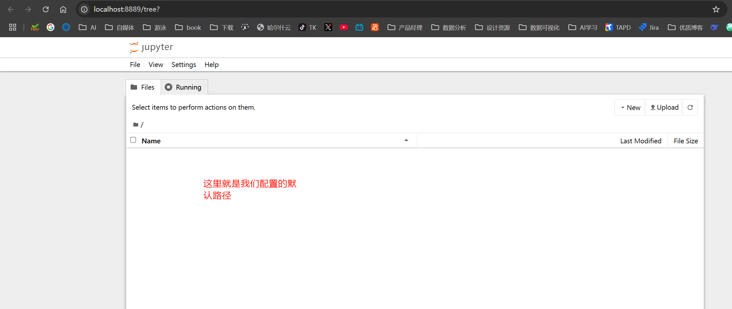
Task: Open the panda face bookmark icon
Action: point(245,27)
